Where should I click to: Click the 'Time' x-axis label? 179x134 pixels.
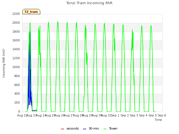pyautogui.click(x=158, y=120)
